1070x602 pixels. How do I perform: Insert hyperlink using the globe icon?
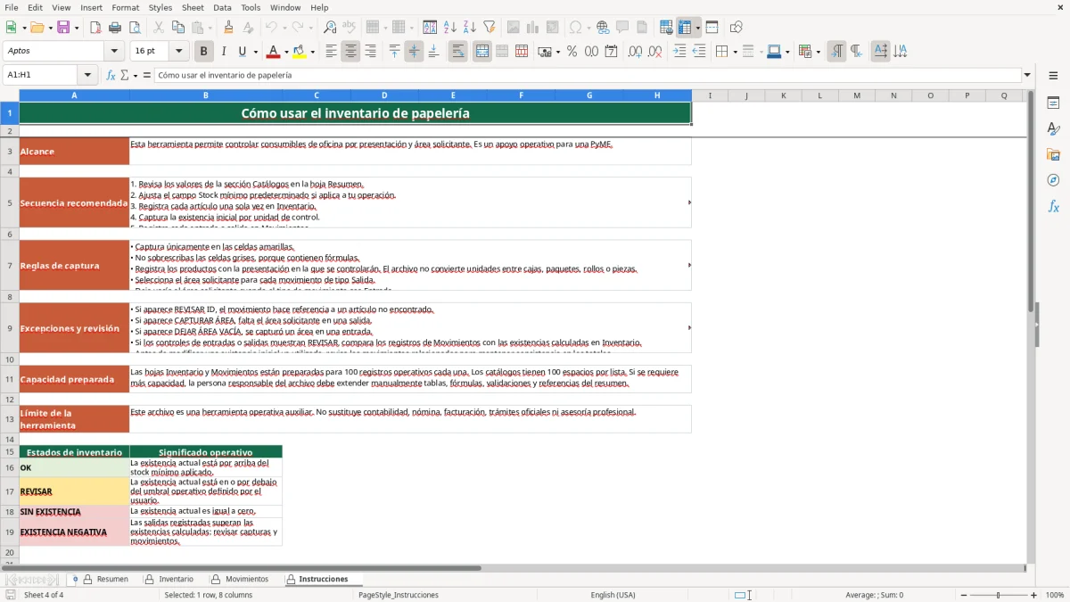(x=603, y=28)
